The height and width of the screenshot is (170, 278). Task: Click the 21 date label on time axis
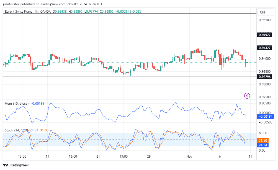click(x=98, y=156)
